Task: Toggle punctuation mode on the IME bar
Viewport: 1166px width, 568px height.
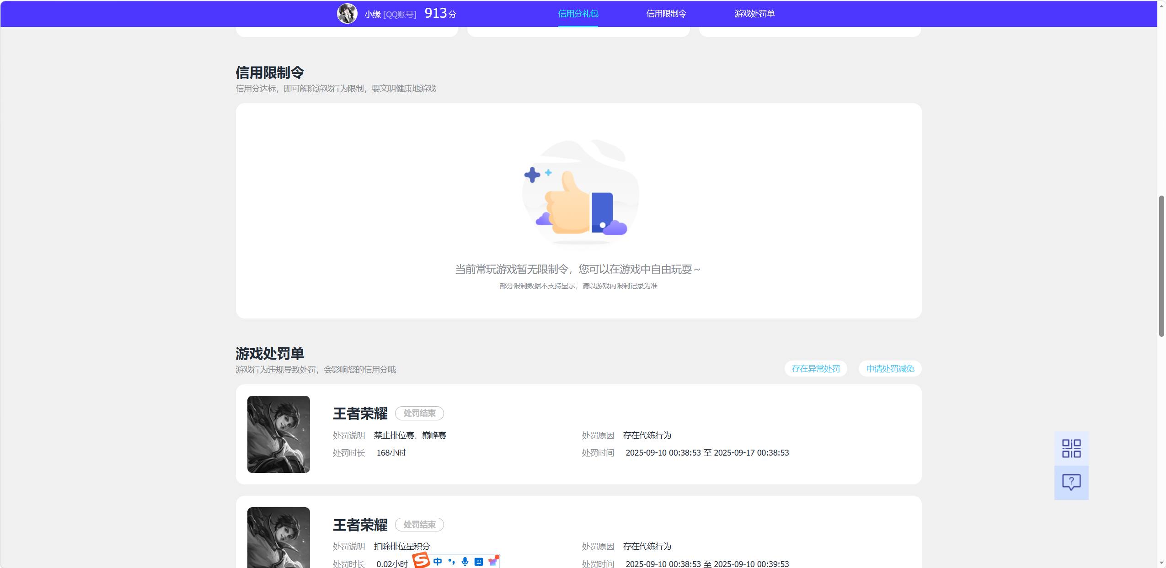Action: click(451, 562)
